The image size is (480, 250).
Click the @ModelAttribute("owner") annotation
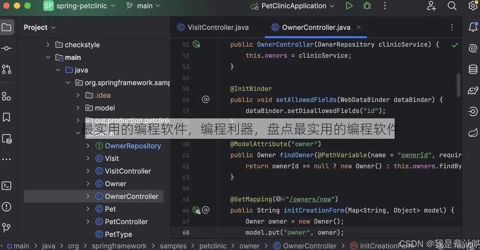click(x=276, y=144)
